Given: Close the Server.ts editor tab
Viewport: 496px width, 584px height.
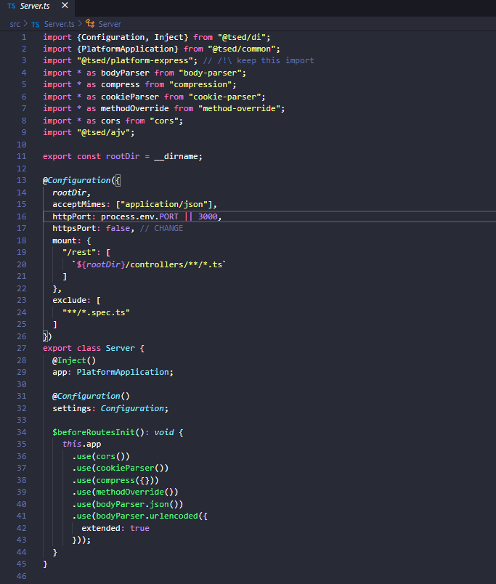Looking at the screenshot, I should [x=65, y=6].
